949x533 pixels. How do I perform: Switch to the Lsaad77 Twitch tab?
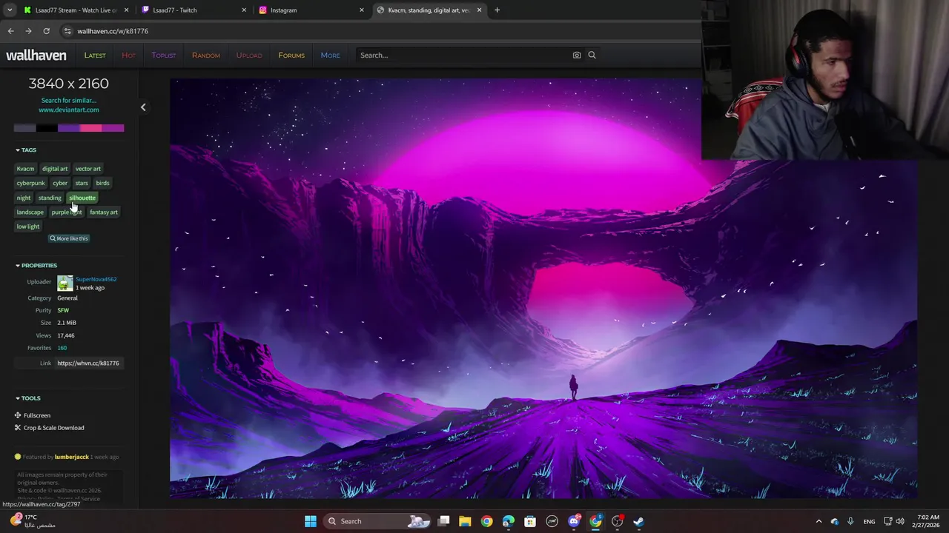pos(194,10)
